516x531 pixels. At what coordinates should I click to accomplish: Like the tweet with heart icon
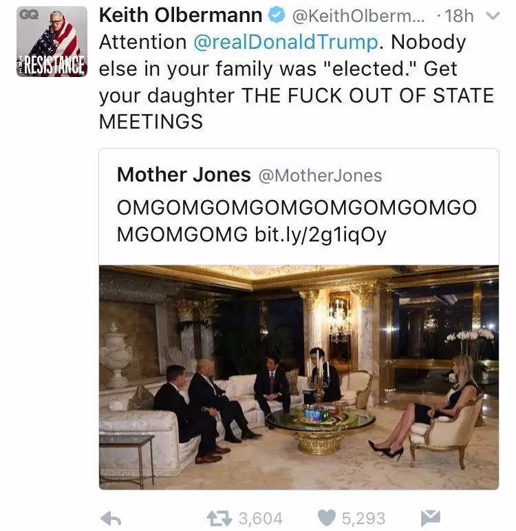click(x=327, y=518)
